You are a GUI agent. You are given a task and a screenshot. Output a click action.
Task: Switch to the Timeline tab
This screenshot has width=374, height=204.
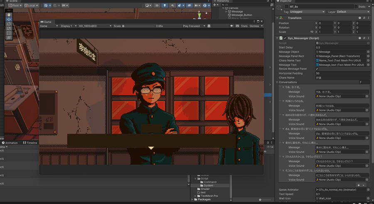coord(32,143)
